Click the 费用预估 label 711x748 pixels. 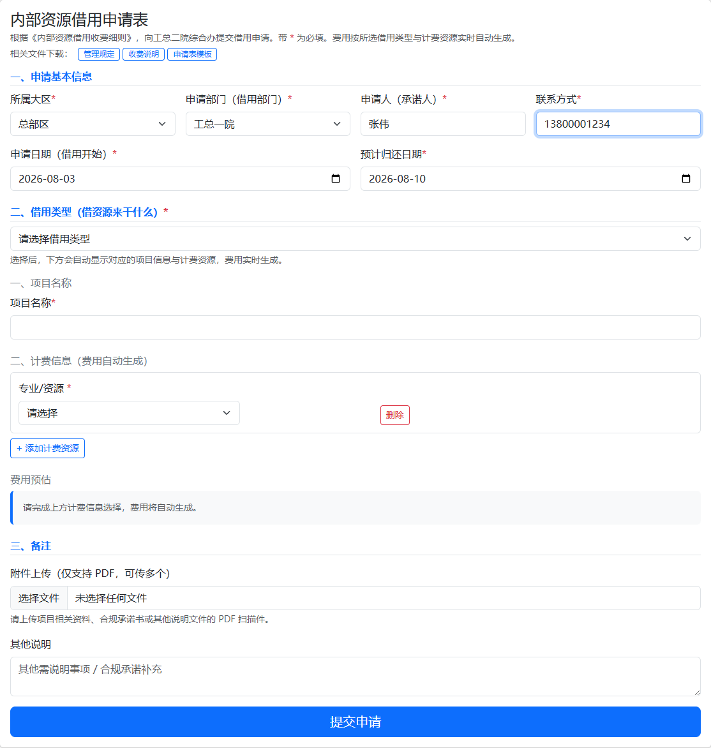coord(31,480)
